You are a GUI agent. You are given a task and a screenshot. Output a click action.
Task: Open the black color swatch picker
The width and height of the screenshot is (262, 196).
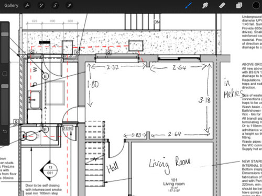coord(256,6)
